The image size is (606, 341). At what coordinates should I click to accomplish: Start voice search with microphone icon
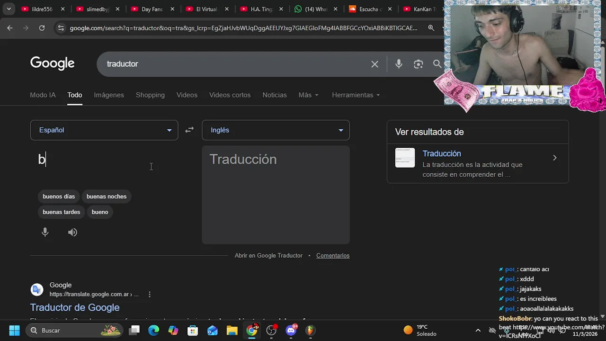[x=399, y=64]
